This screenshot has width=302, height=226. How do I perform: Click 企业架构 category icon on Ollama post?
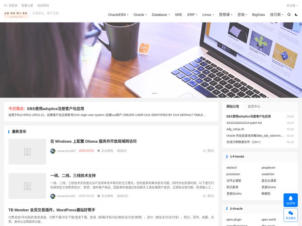[99, 151]
